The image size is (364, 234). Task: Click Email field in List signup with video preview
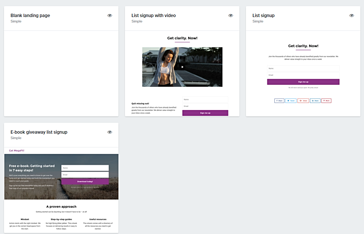[x=205, y=106]
